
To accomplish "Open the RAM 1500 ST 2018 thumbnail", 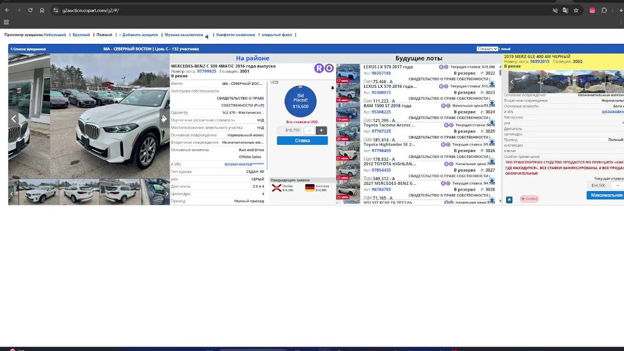I will tap(348, 112).
